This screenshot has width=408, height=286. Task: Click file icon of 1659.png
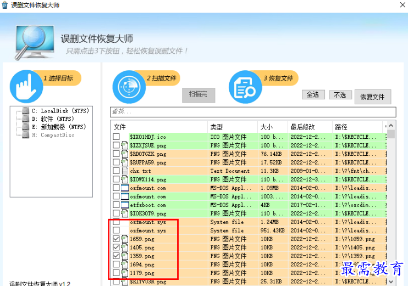click(x=125, y=239)
